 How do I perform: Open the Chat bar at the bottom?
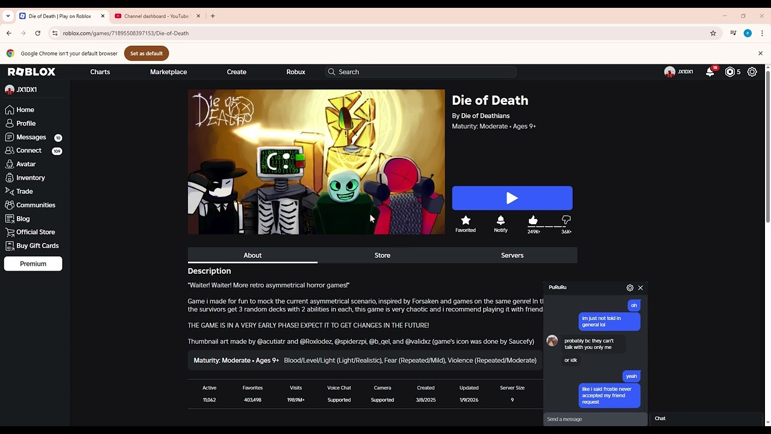pyautogui.click(x=706, y=418)
